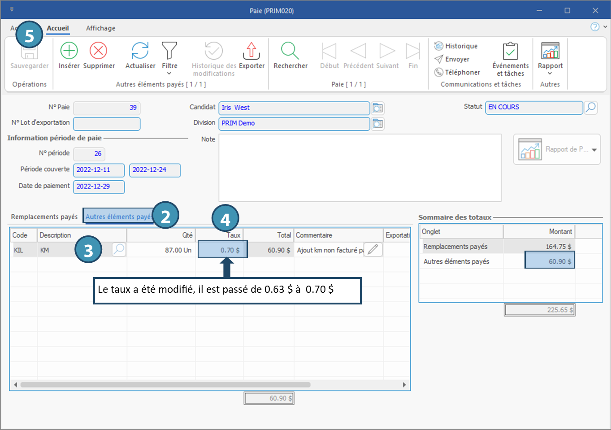Click the Exporter upload icon
This screenshot has width=611, height=430.
coord(251,51)
